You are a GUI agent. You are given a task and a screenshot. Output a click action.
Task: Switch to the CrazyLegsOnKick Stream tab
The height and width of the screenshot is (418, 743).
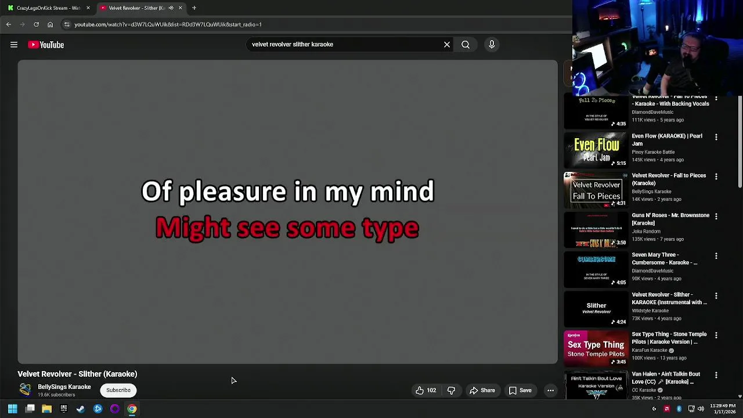[x=48, y=8]
